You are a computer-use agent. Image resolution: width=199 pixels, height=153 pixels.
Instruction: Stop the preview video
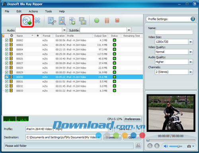coord(157,146)
